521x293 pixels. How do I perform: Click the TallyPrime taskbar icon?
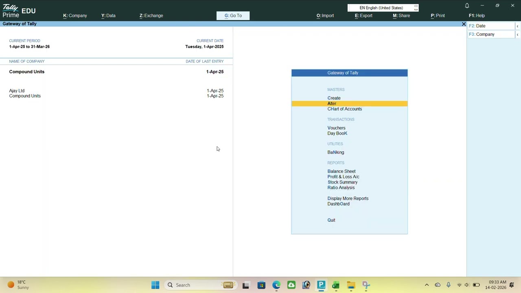click(321, 285)
